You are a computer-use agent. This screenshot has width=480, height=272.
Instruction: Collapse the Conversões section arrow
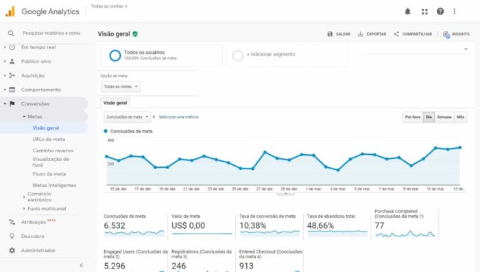pyautogui.click(x=5, y=103)
